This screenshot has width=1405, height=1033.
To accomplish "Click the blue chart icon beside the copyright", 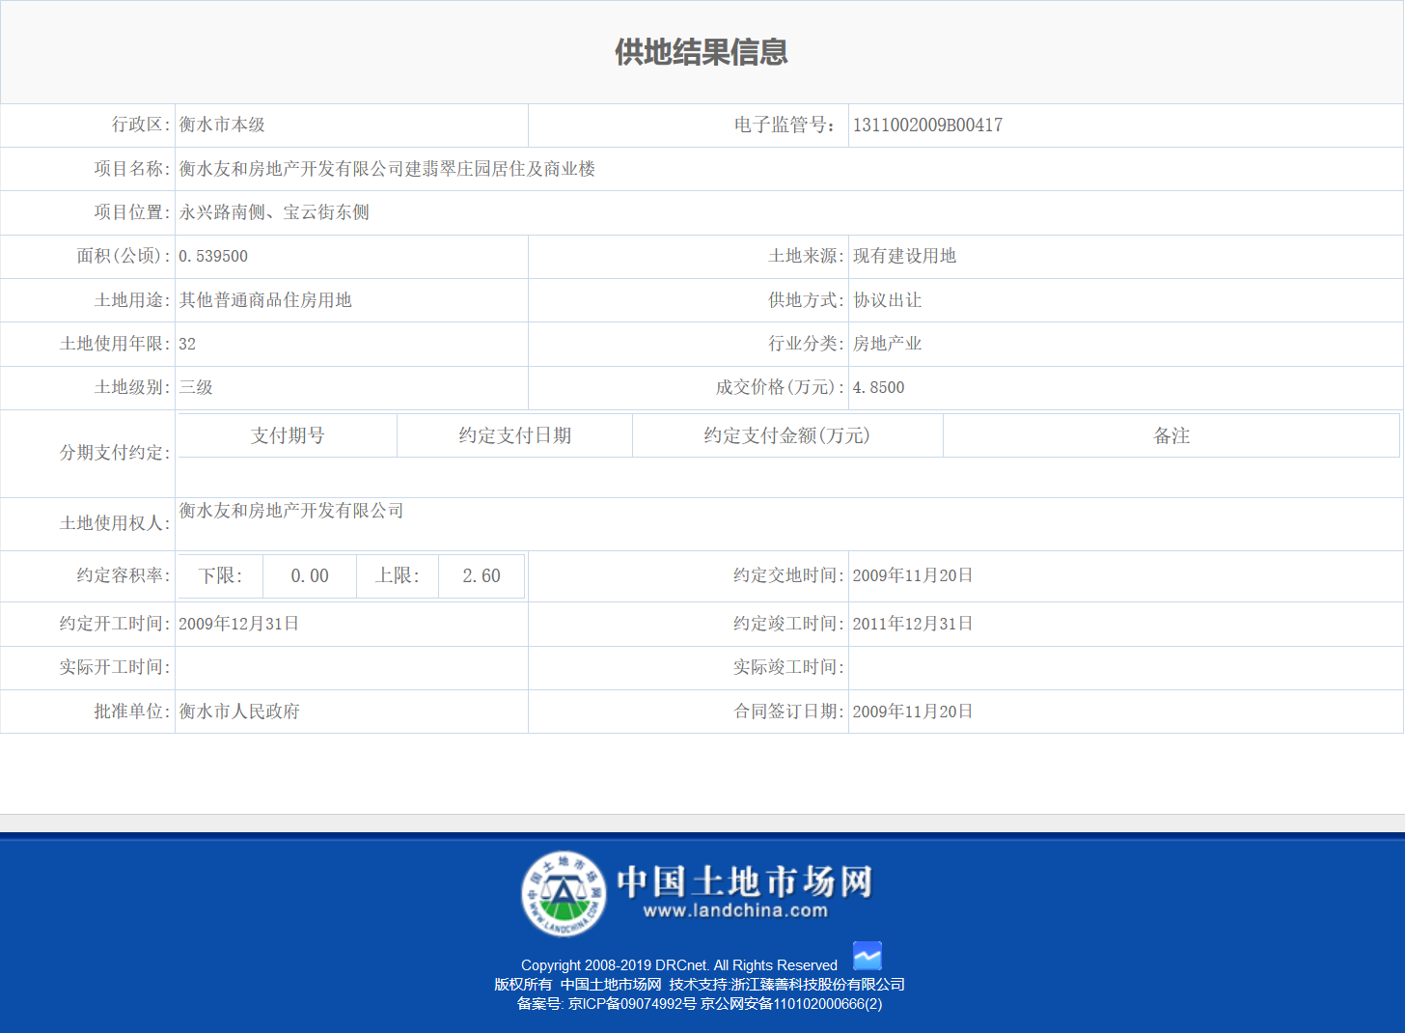I will coord(868,956).
